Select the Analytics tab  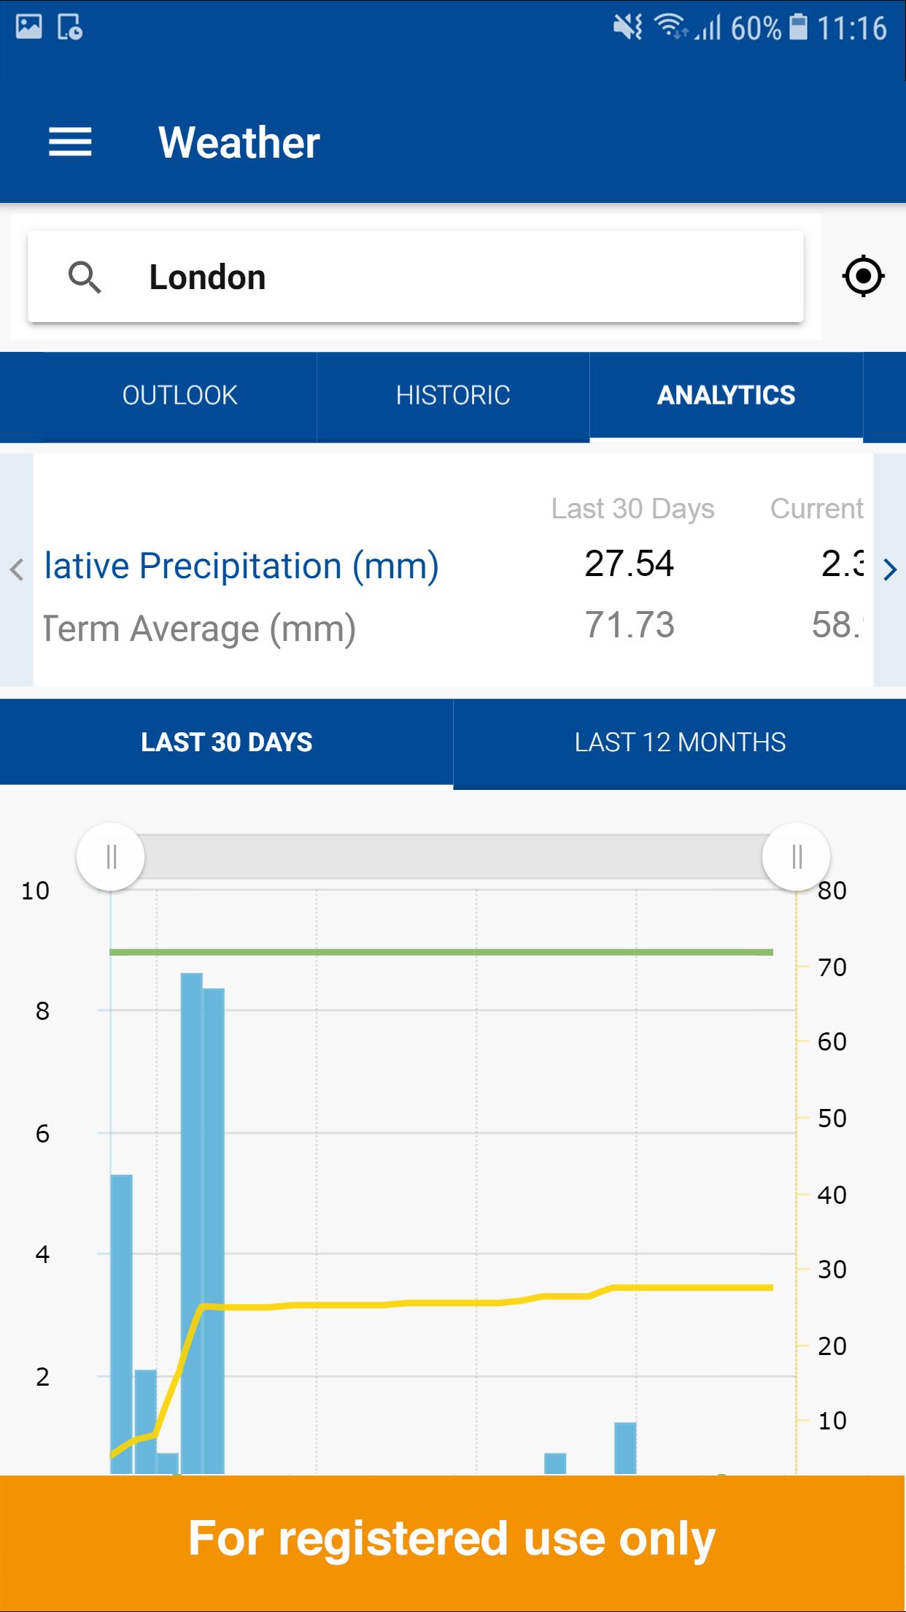point(726,395)
